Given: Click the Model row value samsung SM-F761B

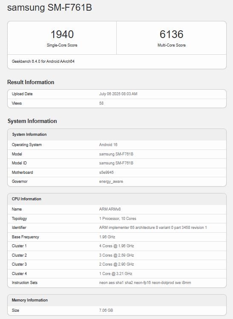Looking at the screenshot, I should click(x=116, y=154).
